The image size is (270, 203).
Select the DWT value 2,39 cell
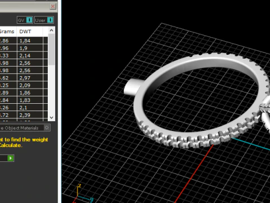coord(30,115)
